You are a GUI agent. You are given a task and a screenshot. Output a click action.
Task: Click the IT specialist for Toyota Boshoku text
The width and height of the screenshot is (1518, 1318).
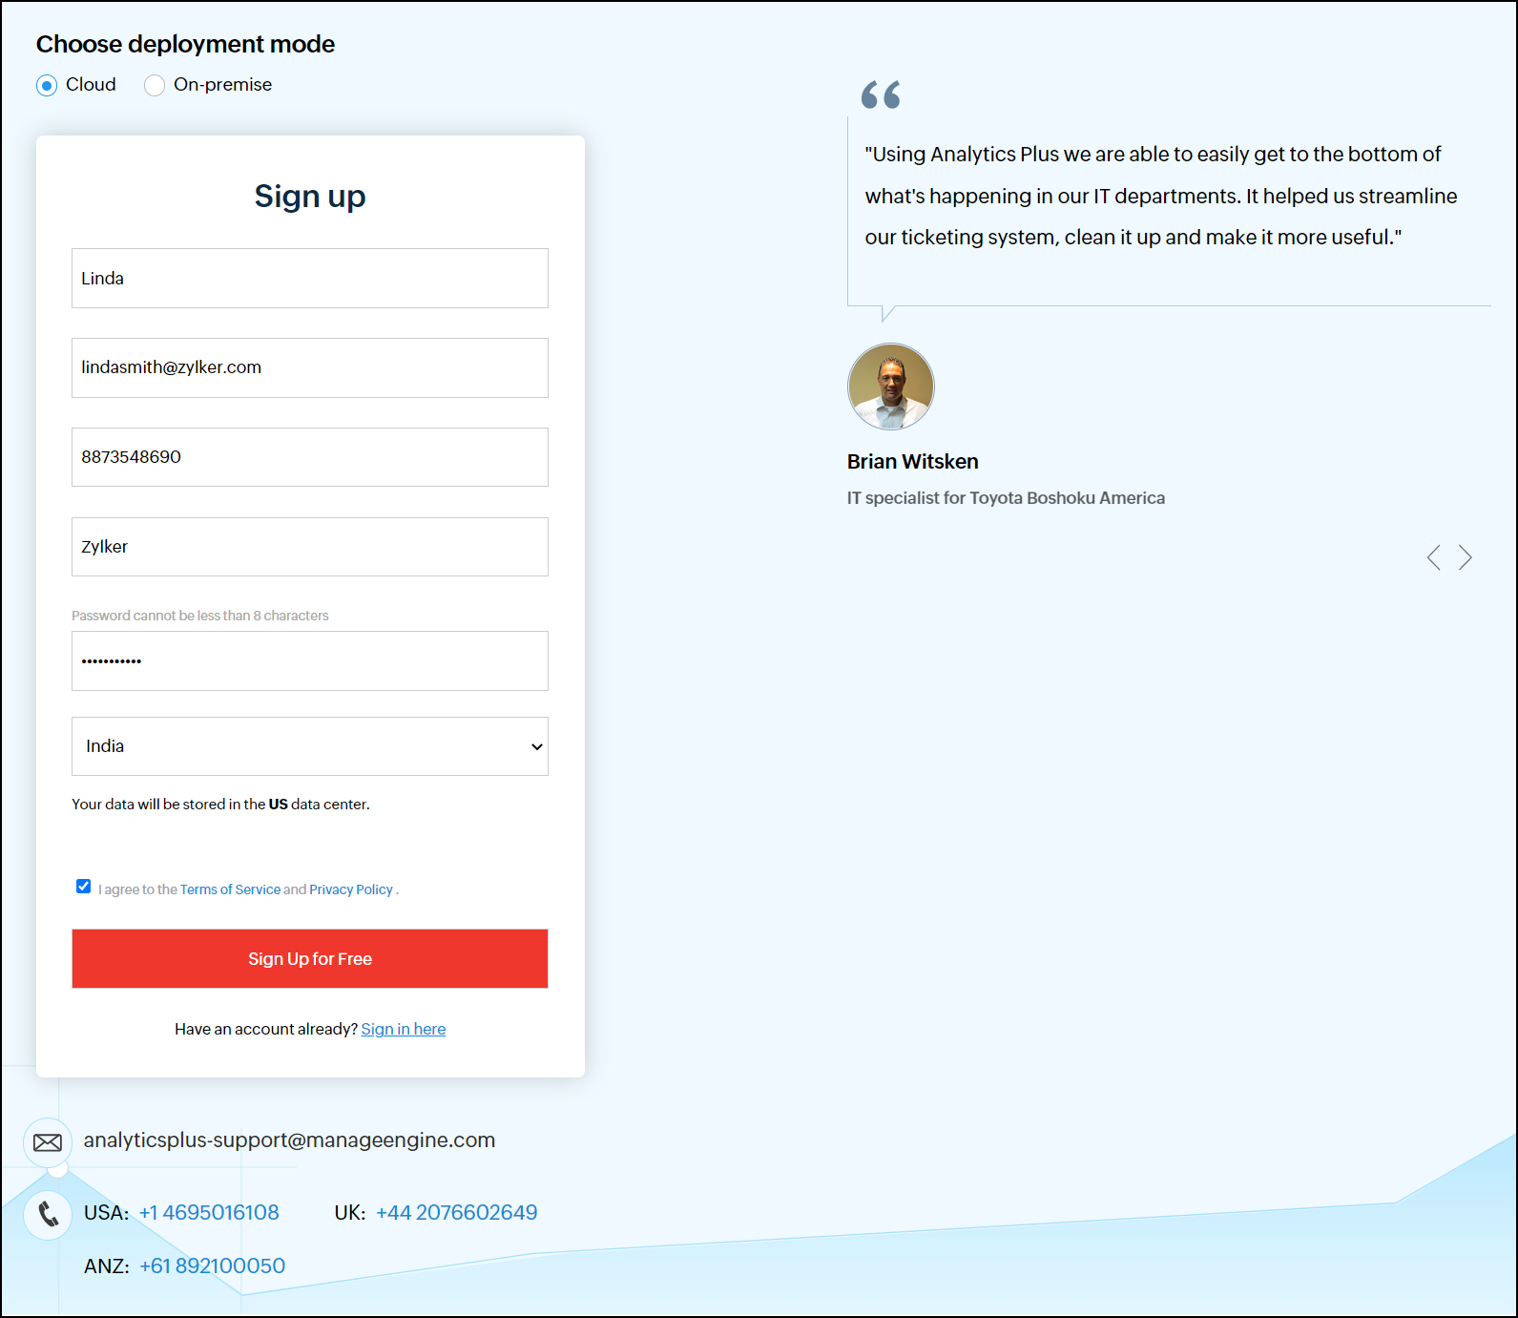[x=1006, y=498]
